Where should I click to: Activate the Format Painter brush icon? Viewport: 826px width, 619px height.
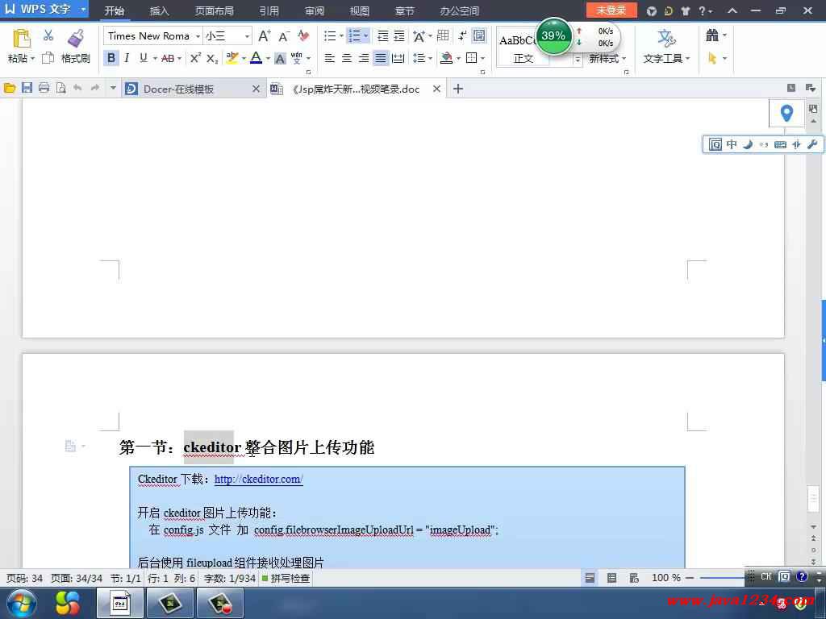click(x=75, y=39)
